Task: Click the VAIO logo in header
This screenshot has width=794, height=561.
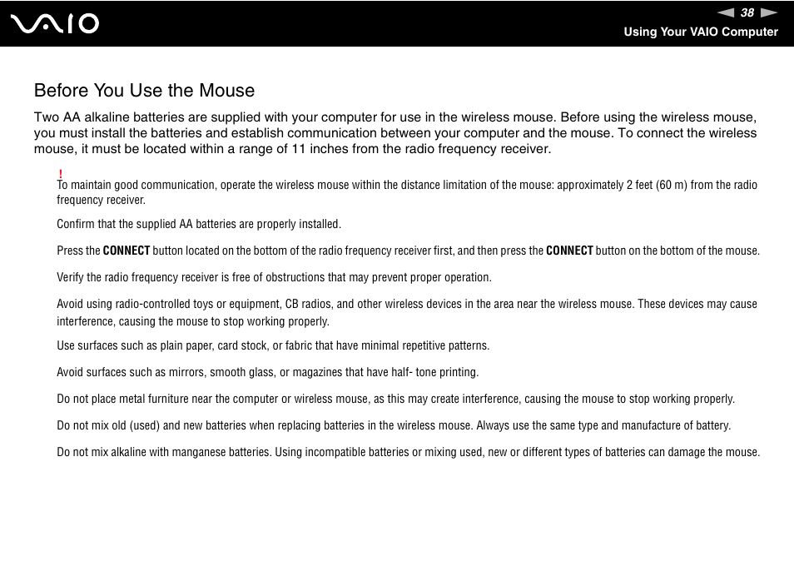Action: [x=55, y=23]
